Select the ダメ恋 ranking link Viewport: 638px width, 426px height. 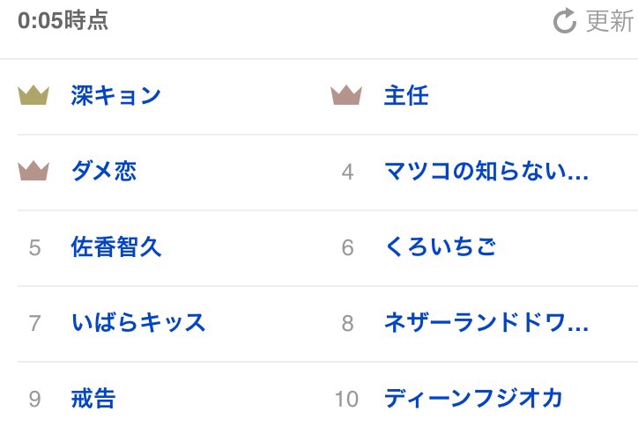104,171
